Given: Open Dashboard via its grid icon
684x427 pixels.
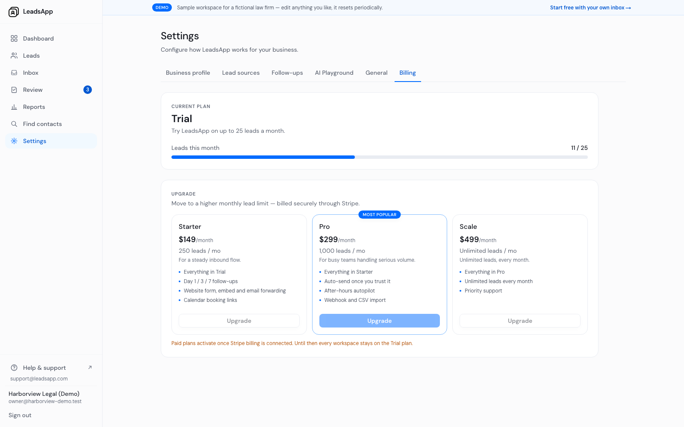Looking at the screenshot, I should (x=14, y=38).
